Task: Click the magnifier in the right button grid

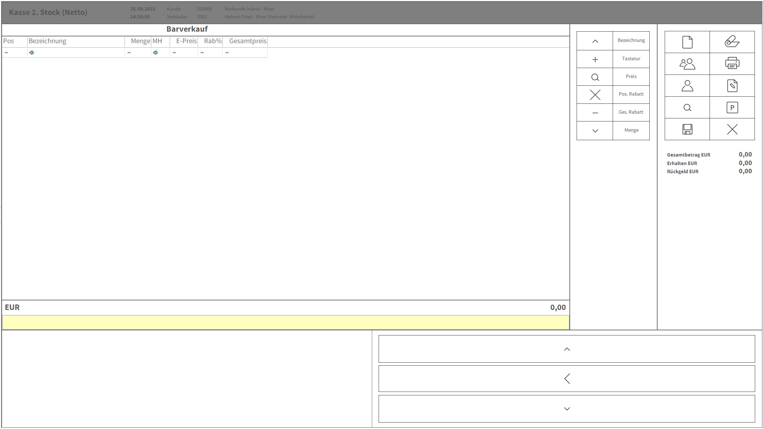Action: tap(687, 108)
